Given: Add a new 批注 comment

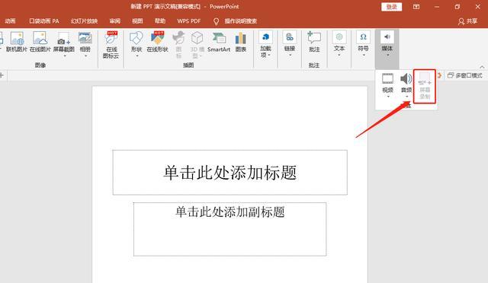Looking at the screenshot, I should pyautogui.click(x=314, y=42).
